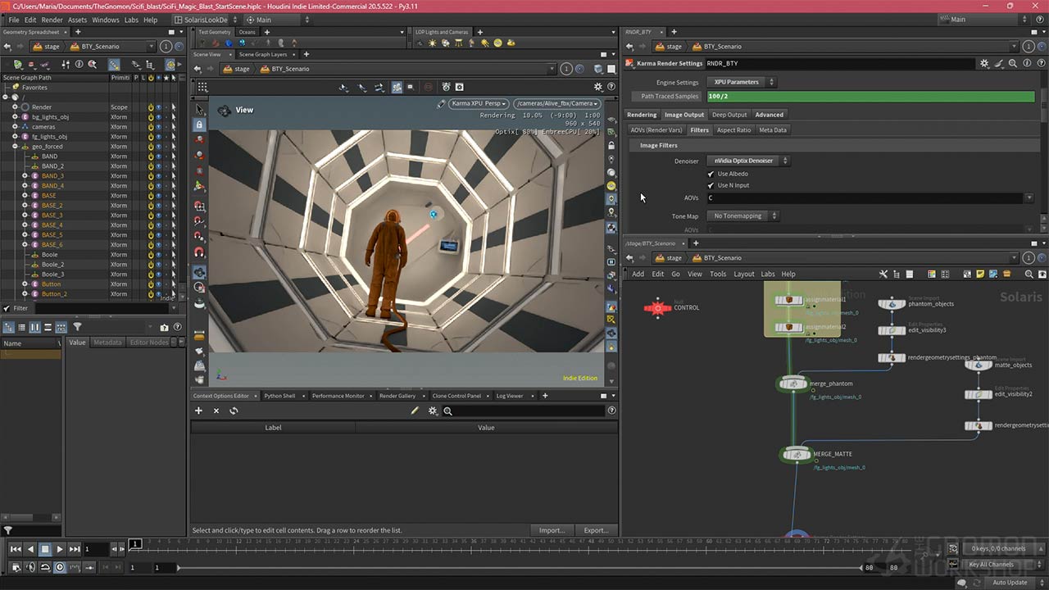The height and width of the screenshot is (590, 1049).
Task: Click the Export... button
Action: [x=596, y=530]
